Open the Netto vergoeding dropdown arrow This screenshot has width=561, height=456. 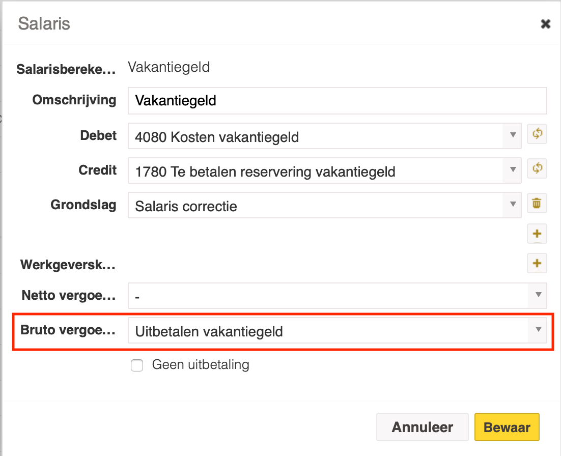click(538, 295)
